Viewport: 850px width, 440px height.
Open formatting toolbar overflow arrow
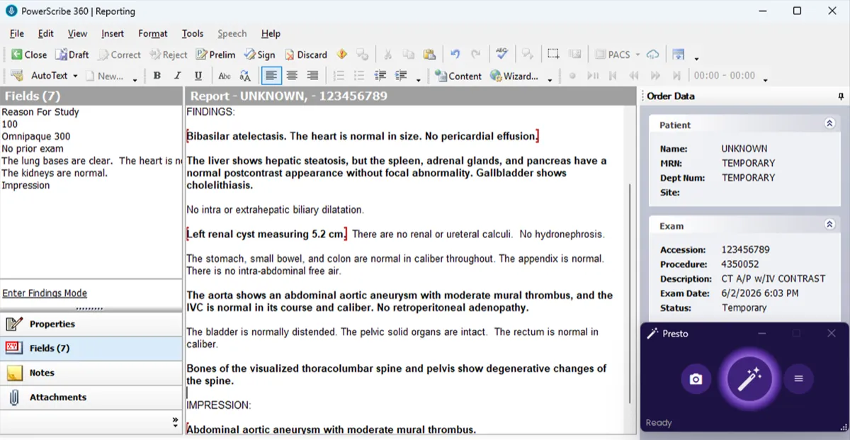[418, 79]
